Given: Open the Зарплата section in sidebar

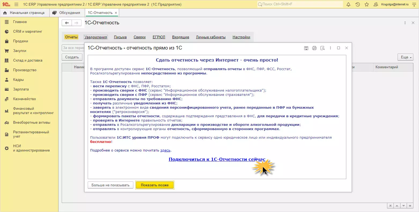Looking at the screenshot, I should [x=21, y=89].
